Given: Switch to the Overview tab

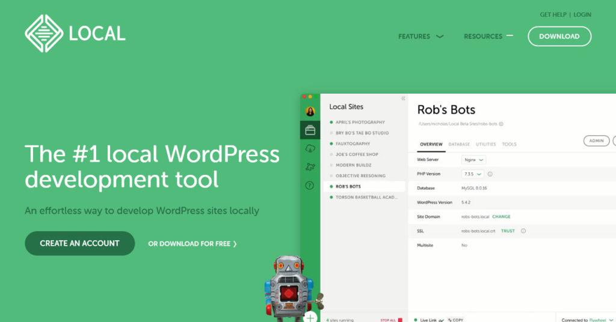Looking at the screenshot, I should pos(431,144).
